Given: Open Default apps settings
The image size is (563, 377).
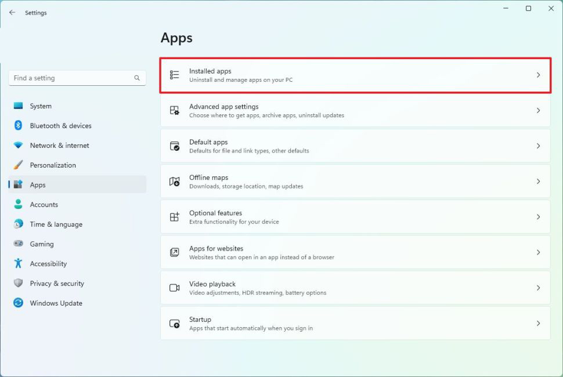Looking at the screenshot, I should pos(355,146).
